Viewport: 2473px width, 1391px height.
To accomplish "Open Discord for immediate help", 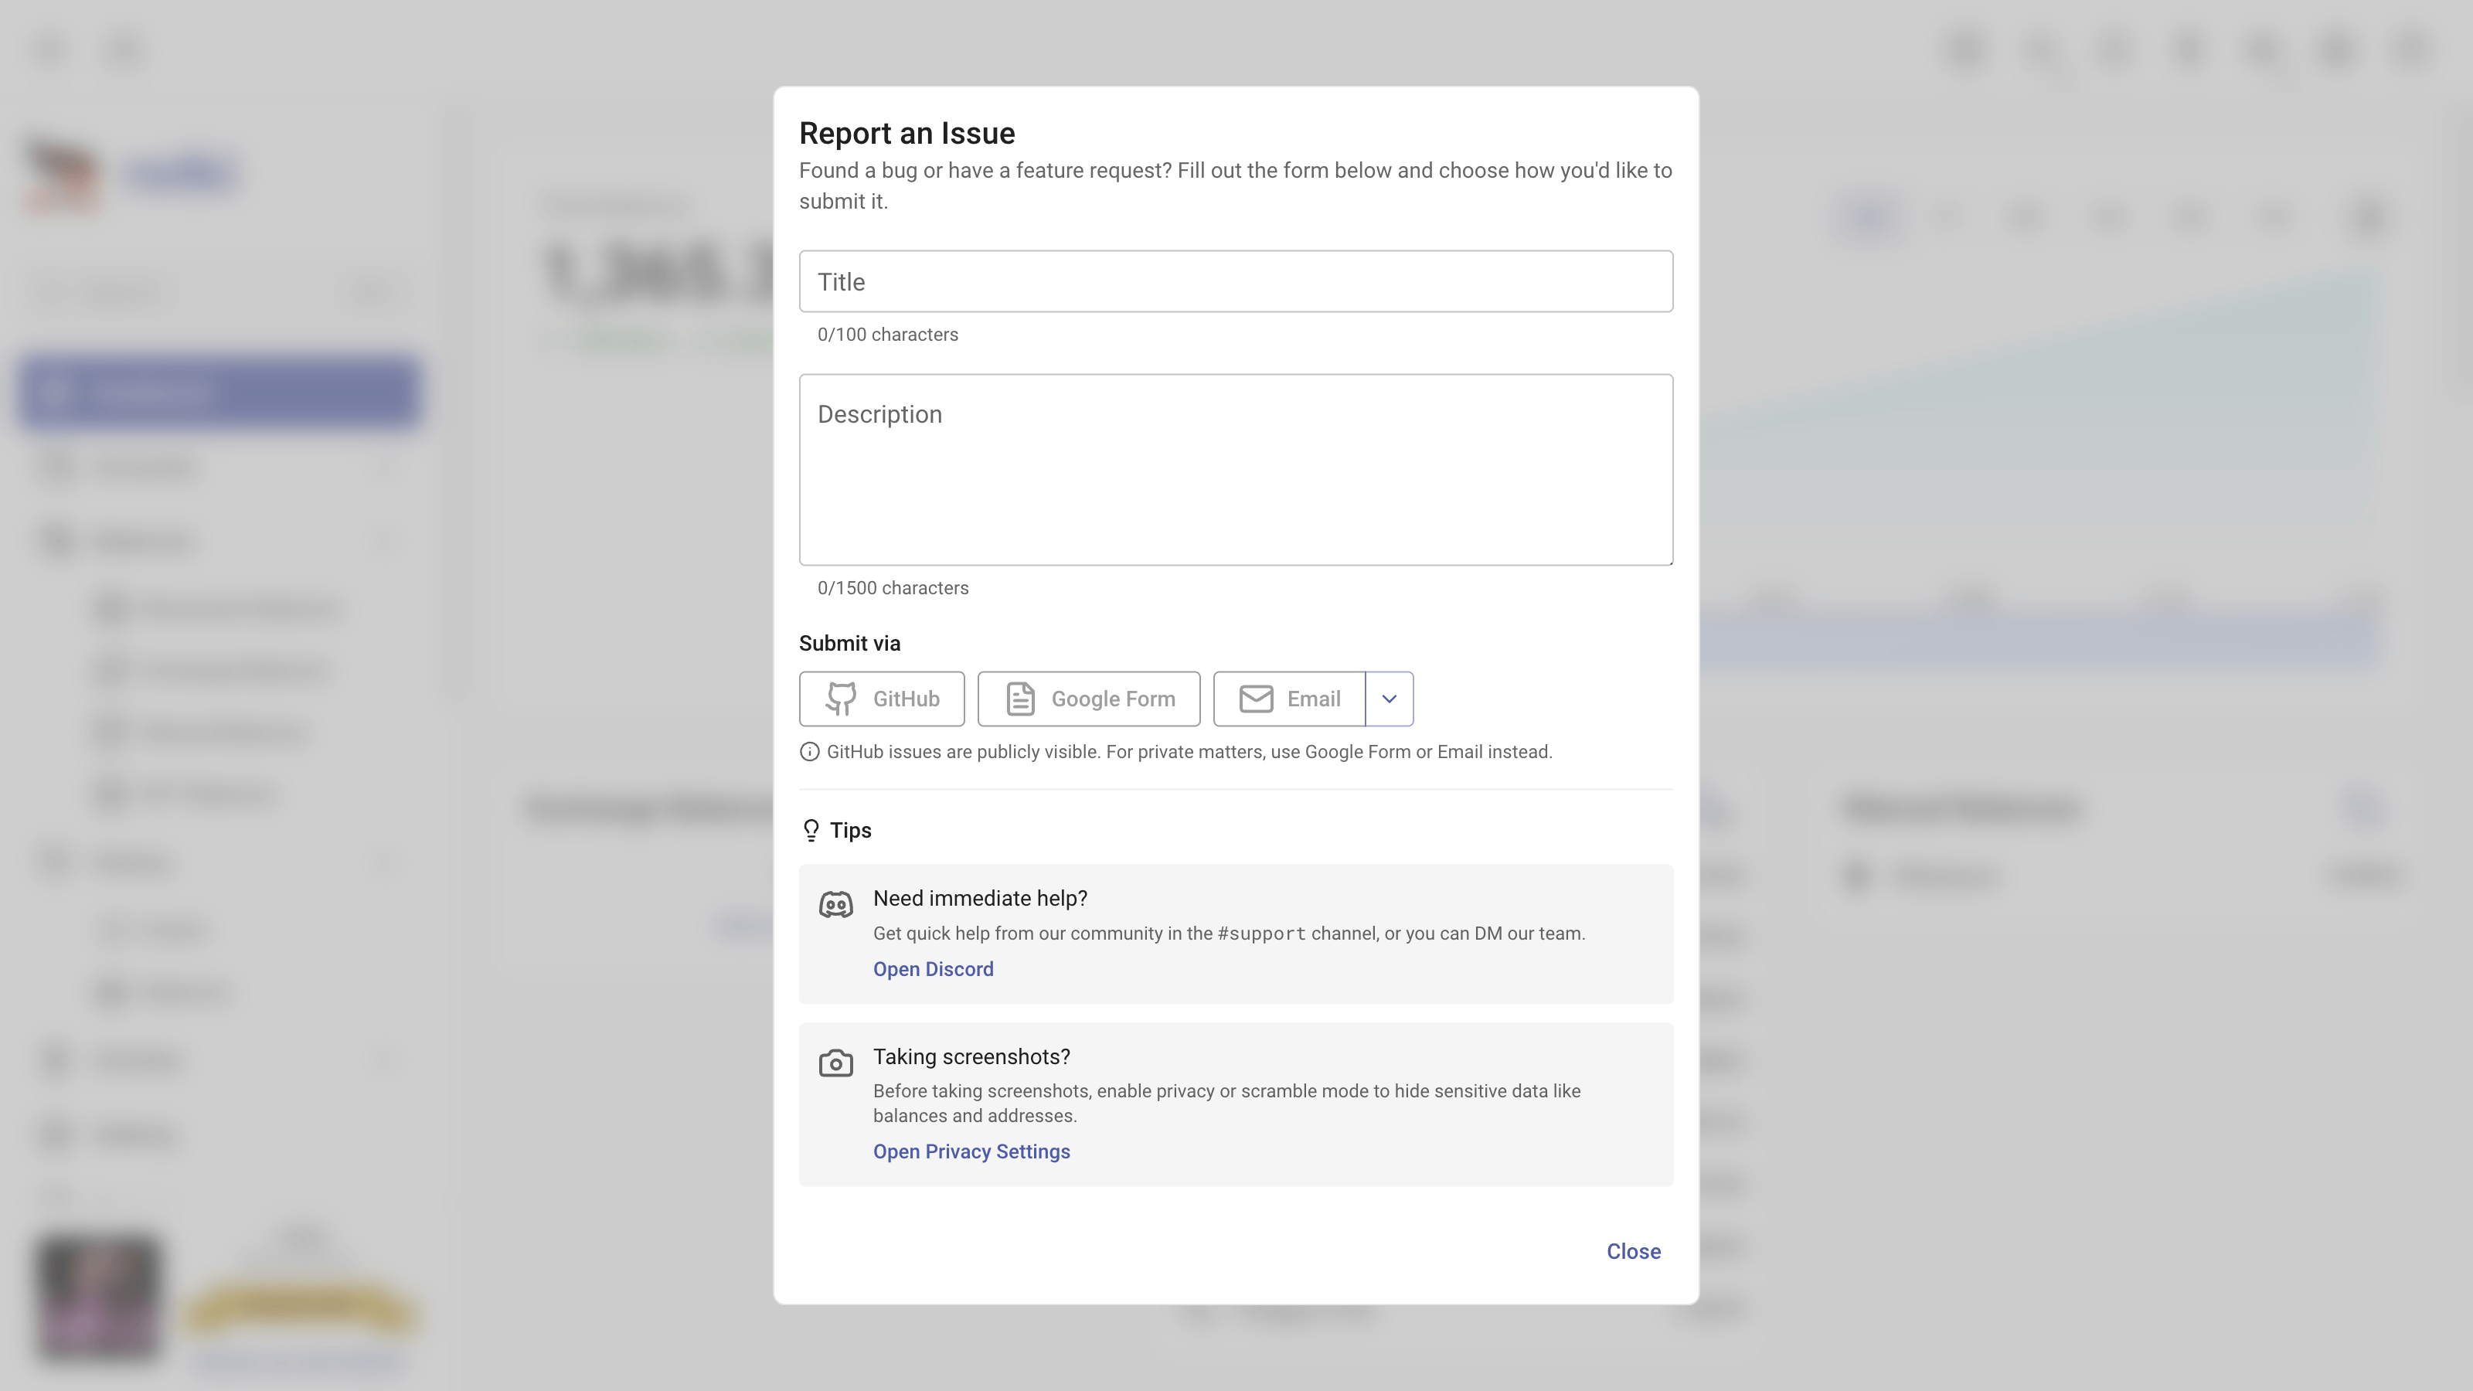I will pyautogui.click(x=933, y=970).
